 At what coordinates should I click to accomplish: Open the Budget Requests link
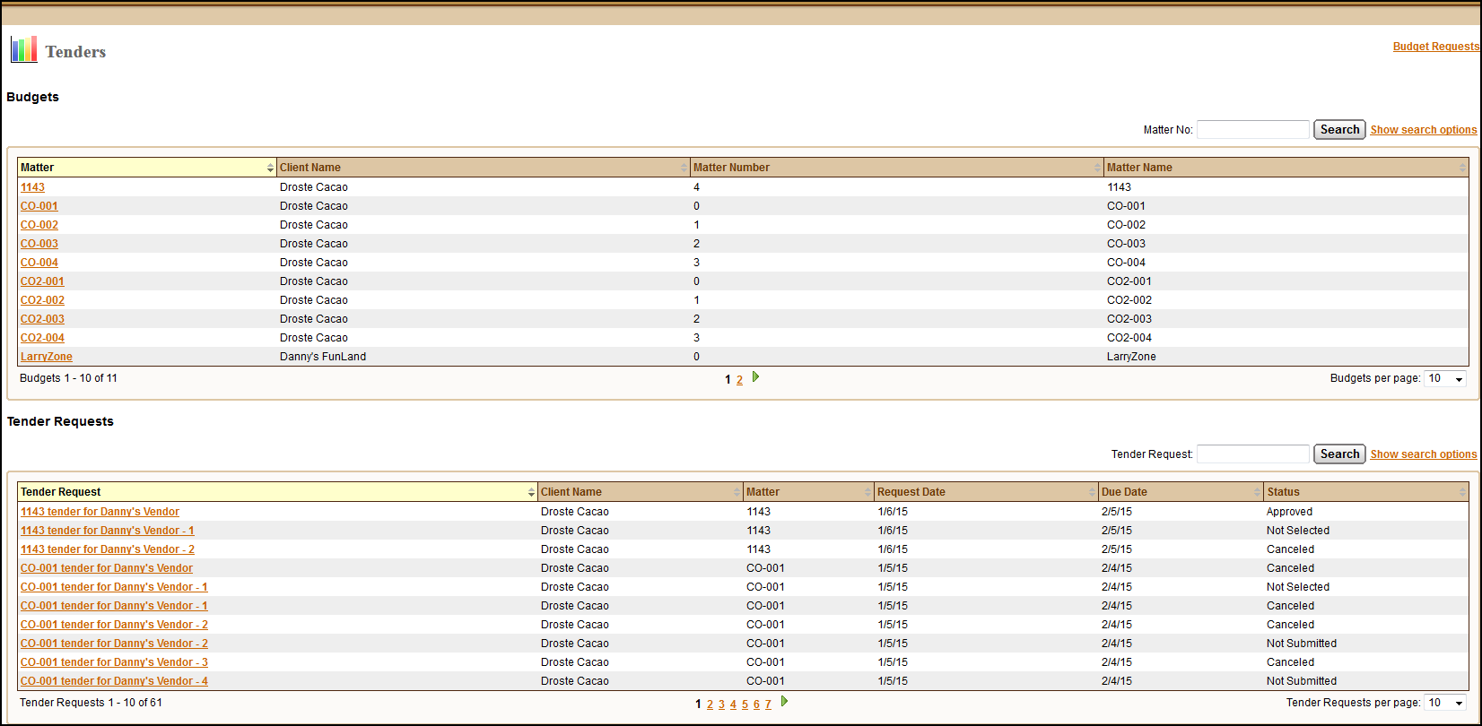(x=1435, y=47)
